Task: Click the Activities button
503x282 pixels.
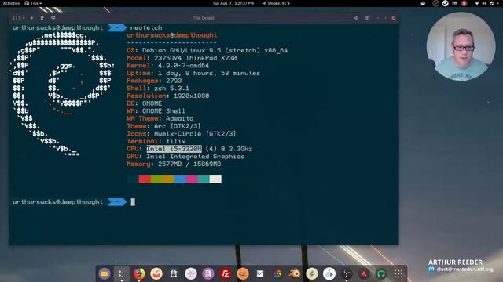Action: [11, 3]
